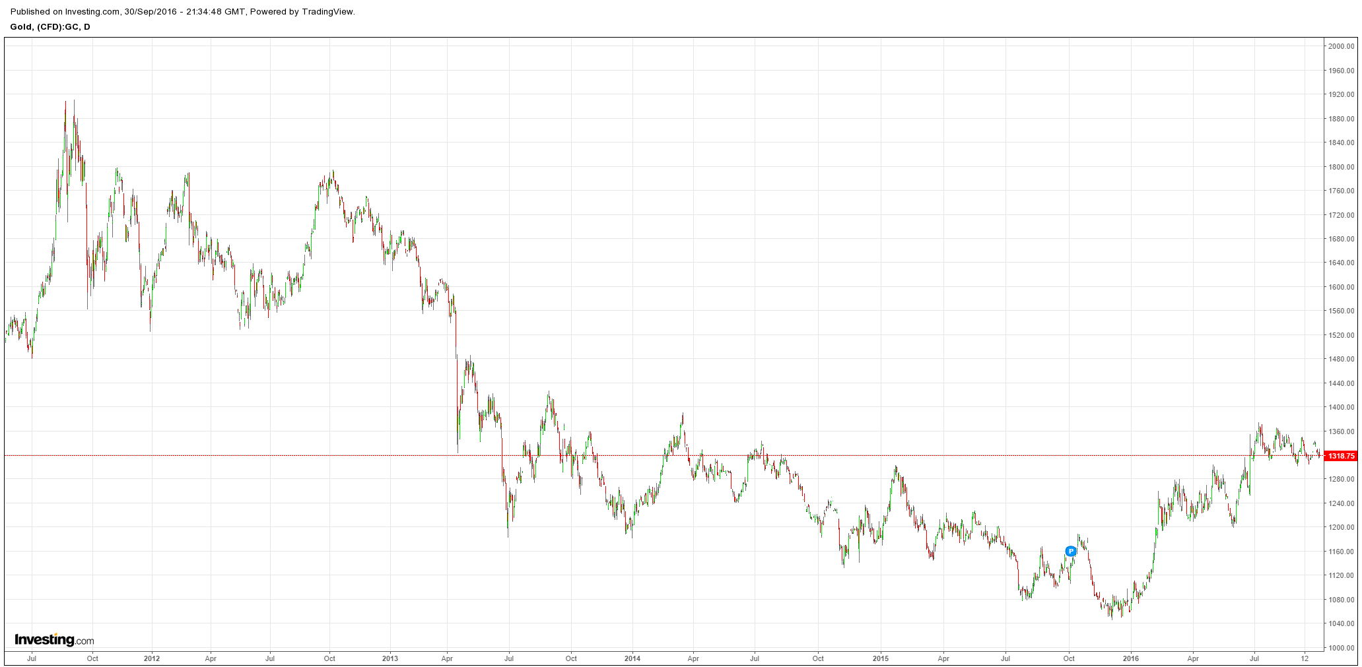
Task: Click the 1520.00 price axis label
Action: tap(1342, 335)
